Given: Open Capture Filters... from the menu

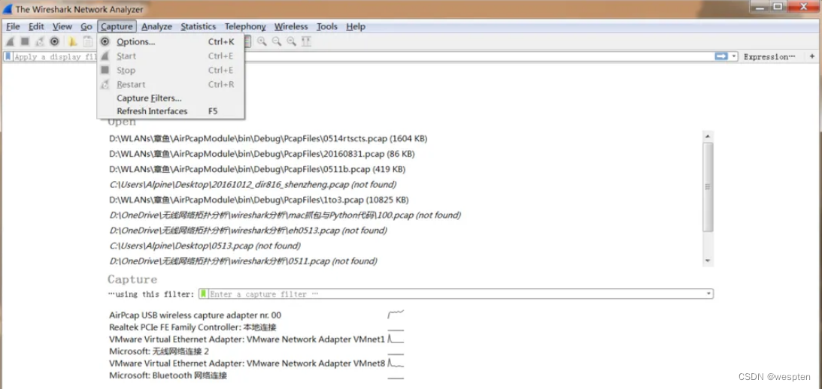Looking at the screenshot, I should [171, 98].
